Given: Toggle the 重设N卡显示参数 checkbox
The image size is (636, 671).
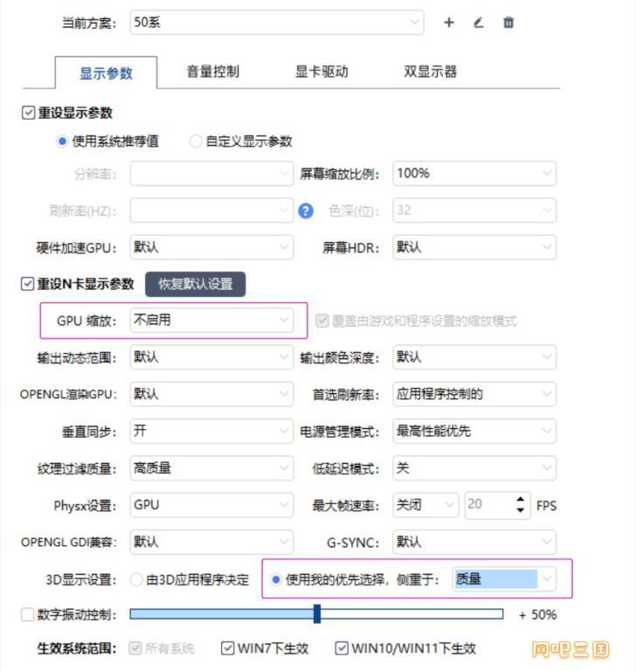Looking at the screenshot, I should click(x=27, y=284).
